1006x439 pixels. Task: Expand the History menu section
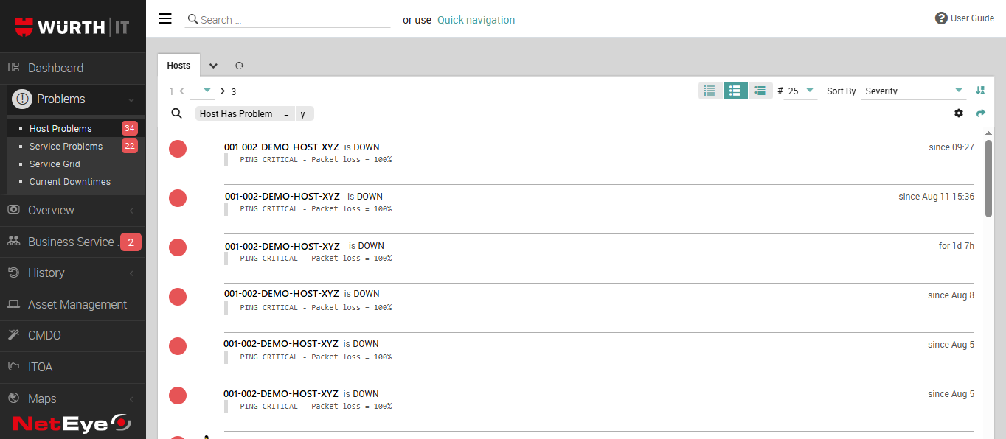coord(131,273)
